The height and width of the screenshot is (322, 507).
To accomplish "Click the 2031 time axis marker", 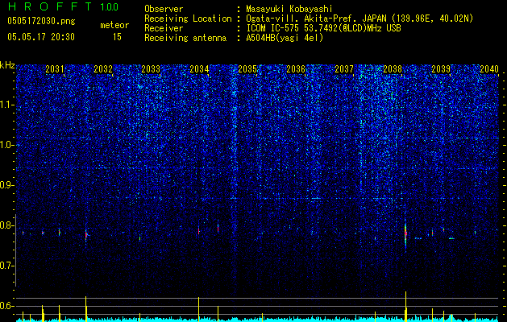I will point(55,68).
